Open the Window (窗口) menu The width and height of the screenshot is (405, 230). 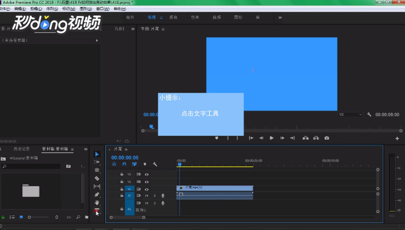coord(103,9)
